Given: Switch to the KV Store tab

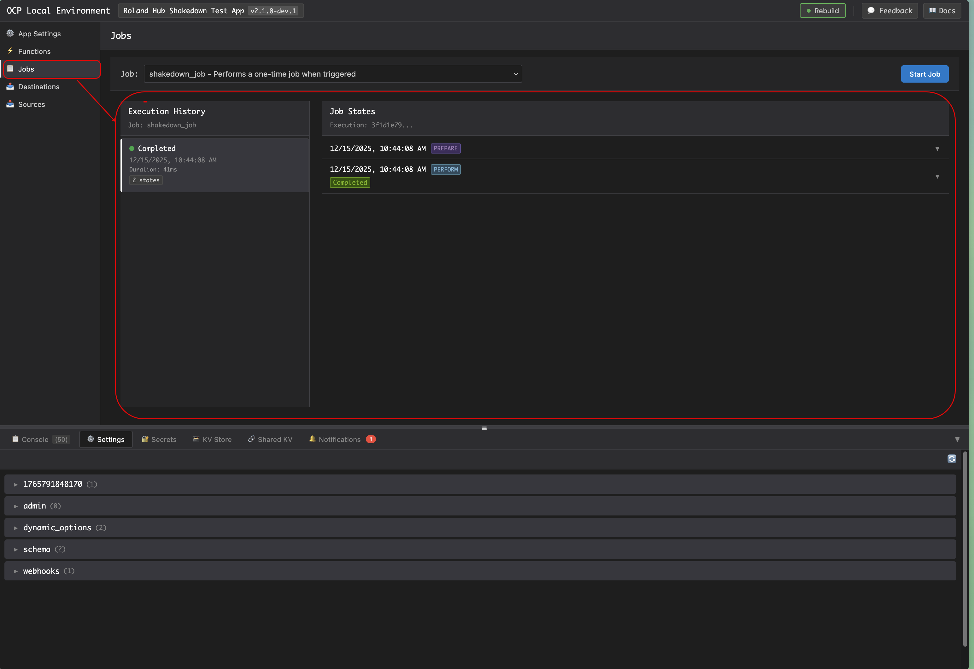Looking at the screenshot, I should tap(213, 439).
